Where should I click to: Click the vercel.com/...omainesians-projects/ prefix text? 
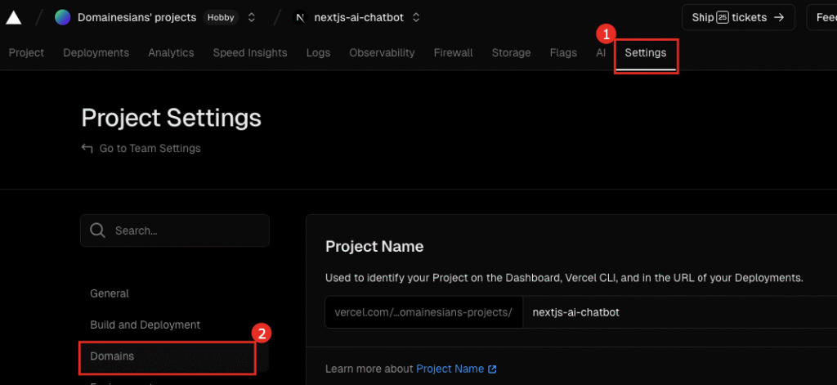pyautogui.click(x=424, y=312)
